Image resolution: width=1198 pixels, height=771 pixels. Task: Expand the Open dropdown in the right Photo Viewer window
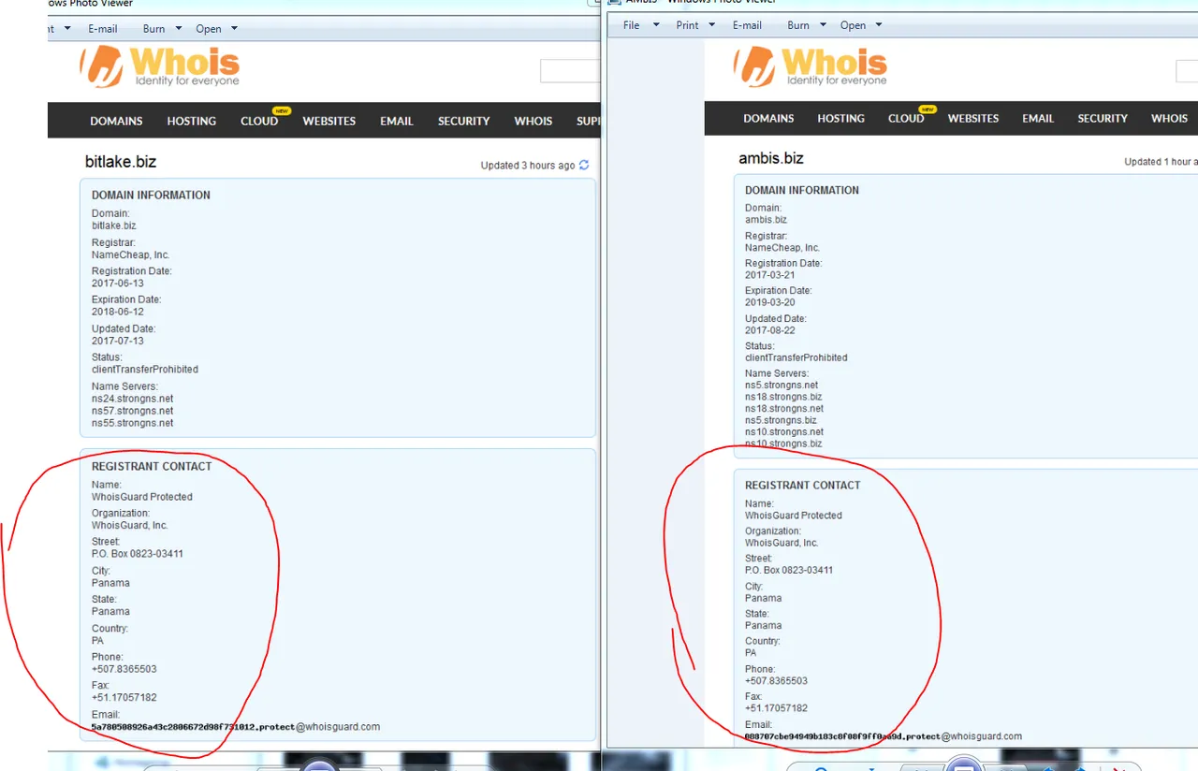coord(861,25)
